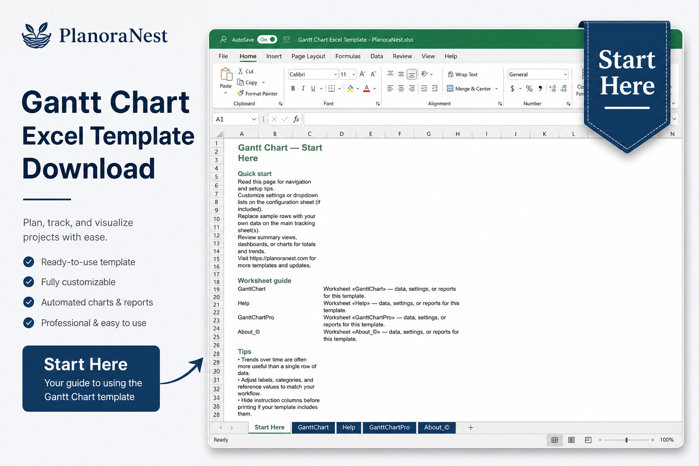699x466 pixels.
Task: Open the File menu
Action: pyautogui.click(x=223, y=56)
